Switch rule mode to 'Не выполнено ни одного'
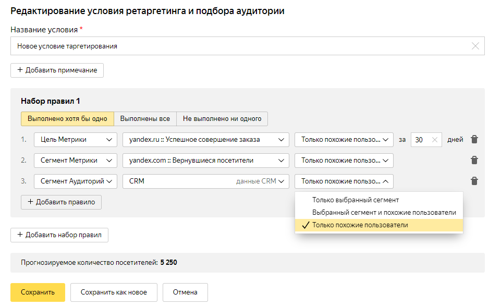Image resolution: width=501 pixels, height=306 pixels. 222,118
